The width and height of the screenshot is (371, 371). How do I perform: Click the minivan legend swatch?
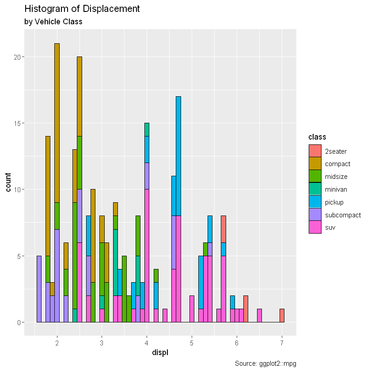coord(315,189)
